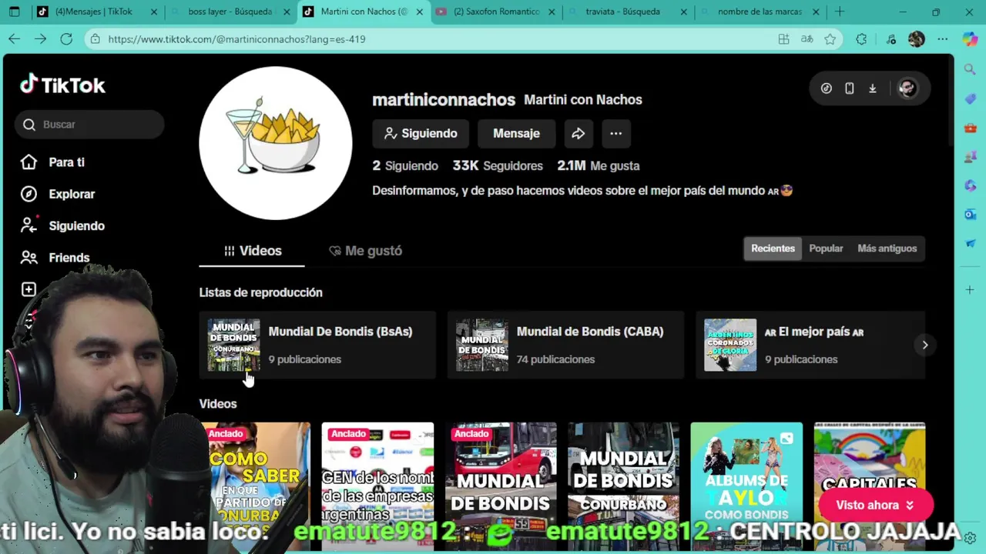Click 2 Siguiendo count
986x554 pixels.
click(405, 165)
